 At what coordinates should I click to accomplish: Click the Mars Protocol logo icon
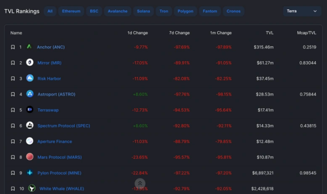[x=30, y=156]
